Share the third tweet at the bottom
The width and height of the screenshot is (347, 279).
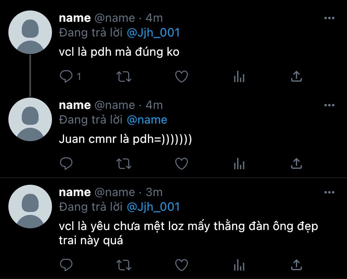(x=297, y=265)
